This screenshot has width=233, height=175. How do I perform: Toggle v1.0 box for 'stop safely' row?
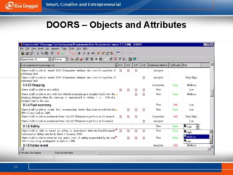(x=120, y=90)
